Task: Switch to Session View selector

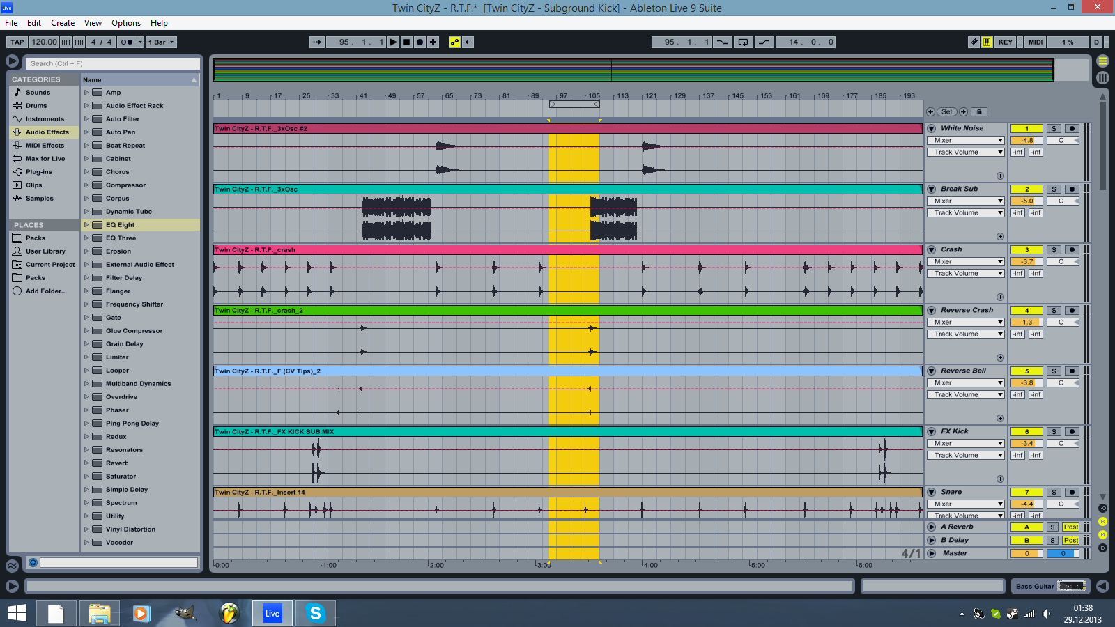Action: [1102, 77]
